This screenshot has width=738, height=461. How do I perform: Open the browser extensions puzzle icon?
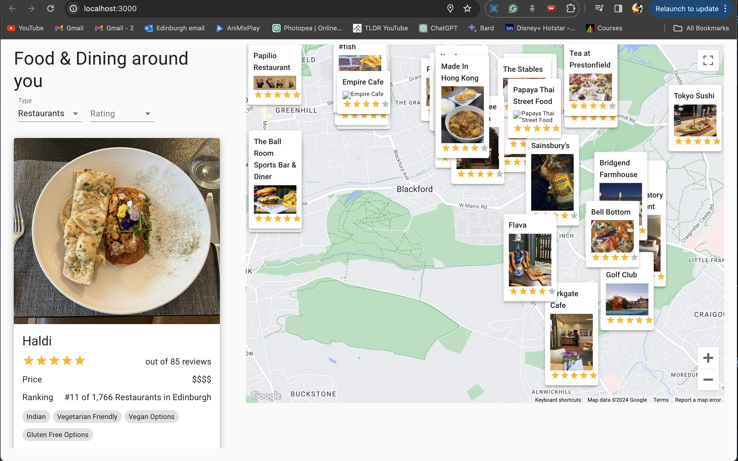(x=571, y=9)
